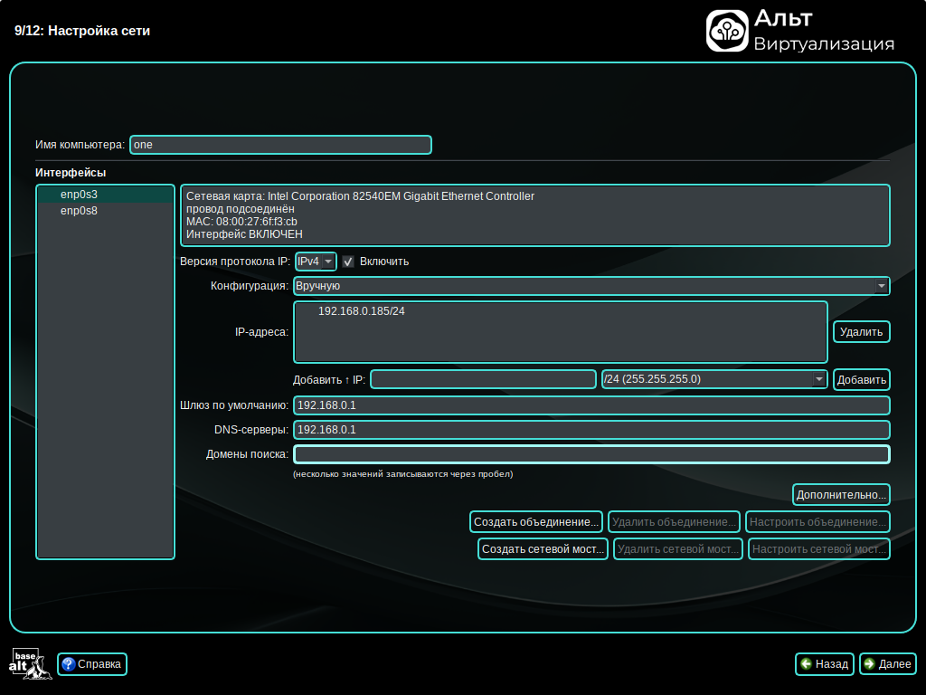
Task: Focus the computer name field
Action: [x=280, y=145]
